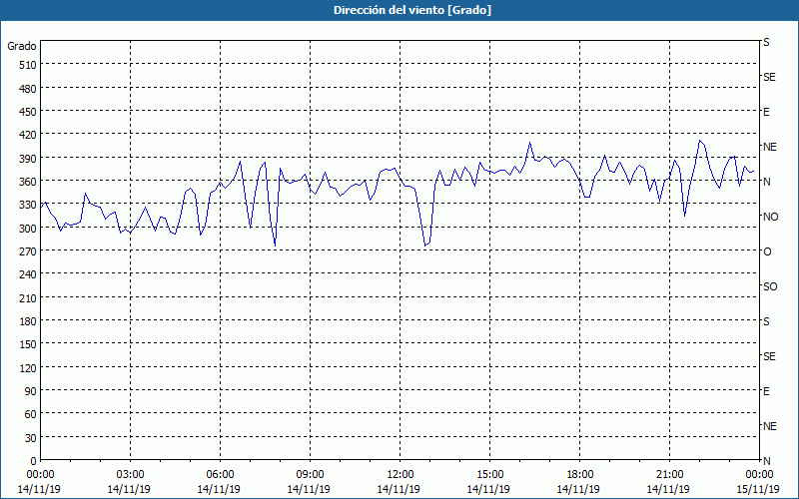This screenshot has width=799, height=499.
Task: Click the 15:00 time label
Action: coord(490,475)
